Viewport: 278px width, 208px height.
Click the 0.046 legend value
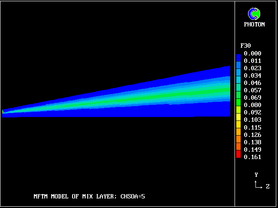[x=252, y=83]
